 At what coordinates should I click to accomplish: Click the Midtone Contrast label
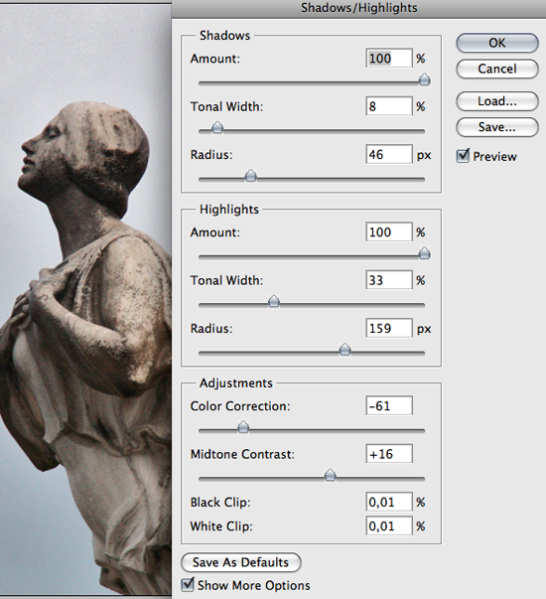(242, 454)
